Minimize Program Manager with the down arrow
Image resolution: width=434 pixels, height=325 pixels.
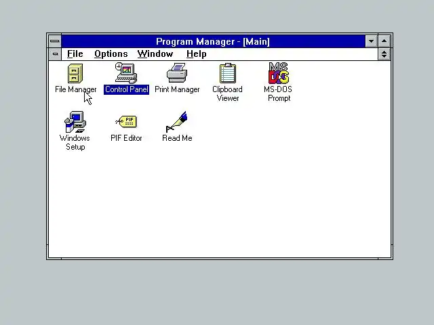(x=371, y=41)
